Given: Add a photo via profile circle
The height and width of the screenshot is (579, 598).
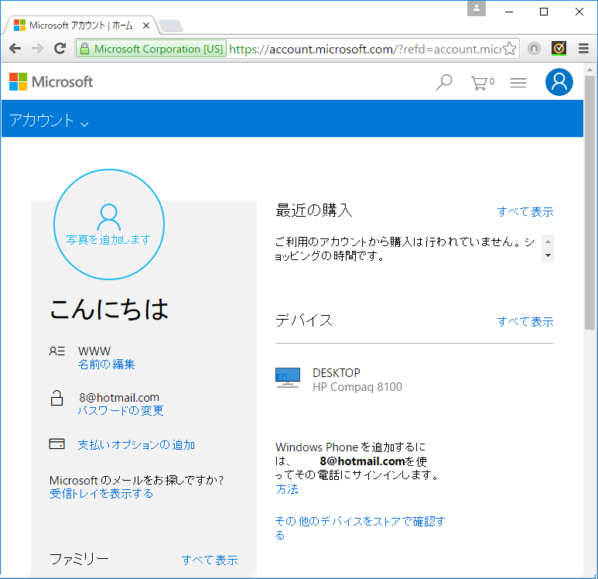Looking at the screenshot, I should [x=109, y=224].
